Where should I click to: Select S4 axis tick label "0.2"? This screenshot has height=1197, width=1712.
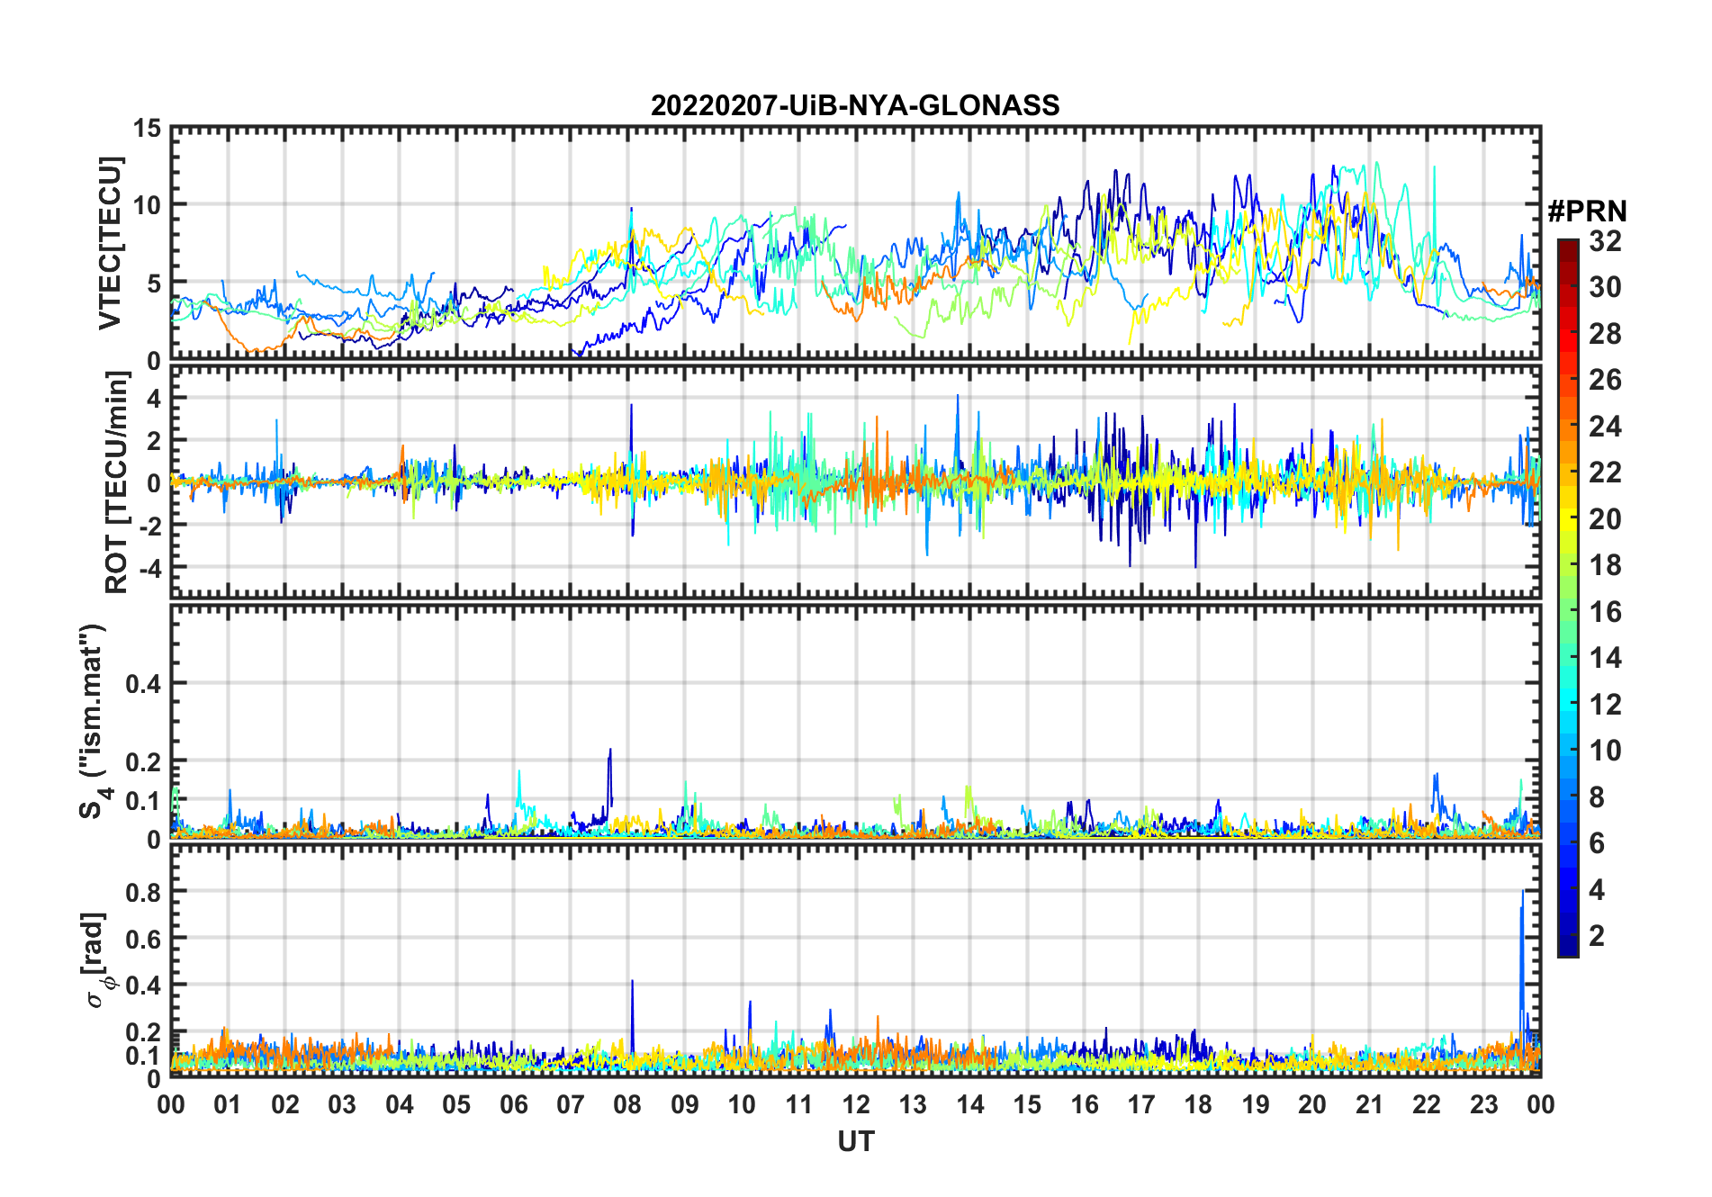click(x=143, y=762)
